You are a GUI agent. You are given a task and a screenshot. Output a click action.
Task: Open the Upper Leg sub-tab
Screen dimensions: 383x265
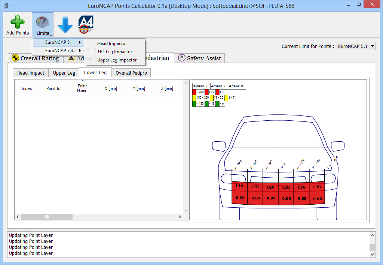[64, 73]
